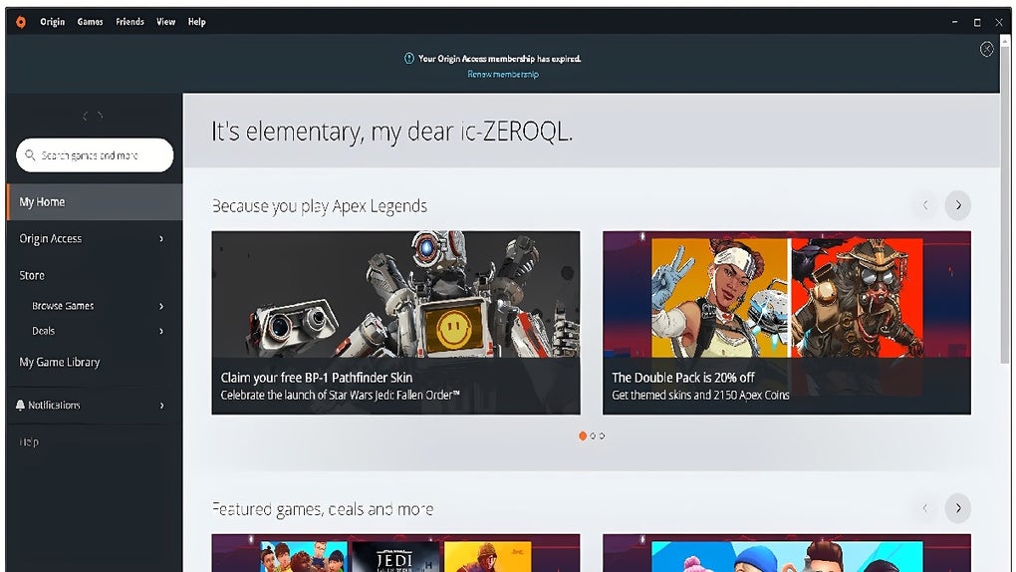Viewport: 1016px width, 572px height.
Task: Show previous Apex Legends carousel item
Action: 925,205
